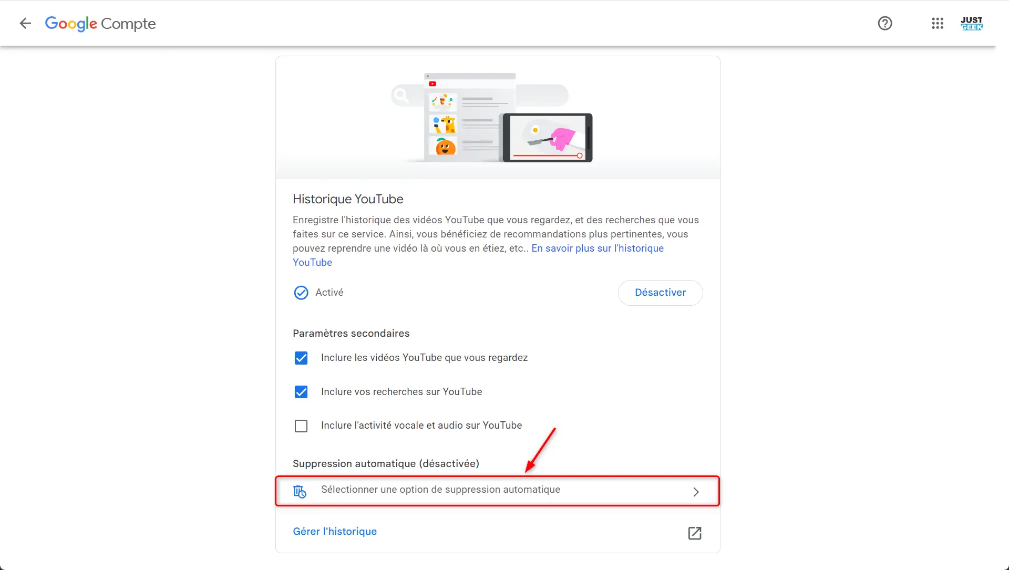Open the Just Geek account avatar

coord(972,23)
